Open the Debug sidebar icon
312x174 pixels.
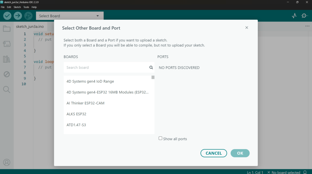tap(7, 74)
